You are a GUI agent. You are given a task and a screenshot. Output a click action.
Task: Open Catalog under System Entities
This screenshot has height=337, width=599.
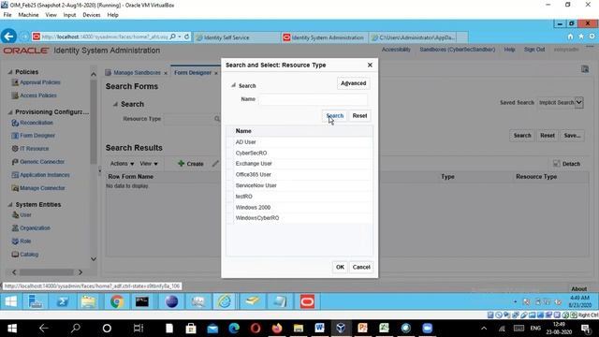click(29, 255)
